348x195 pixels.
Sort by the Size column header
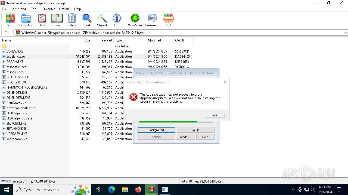(81, 40)
